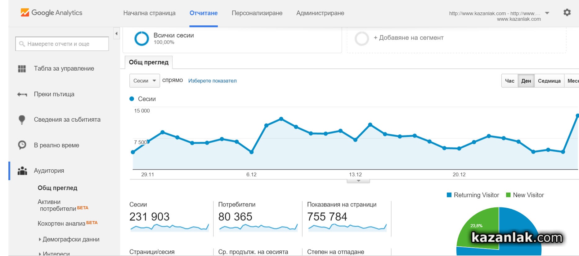
Task: Open settings gear icon
Action: (567, 12)
